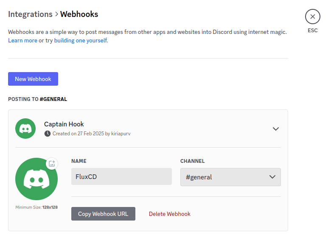This screenshot has width=331, height=246.
Task: Click the Captain Hook webhook title
Action: pyautogui.click(x=64, y=124)
